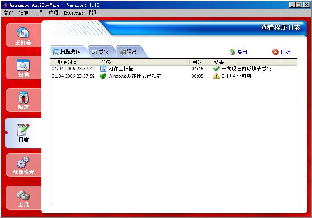Viewport: 312px width, 218px height.
Task: Select the 日志 notepad sidebar icon
Action: click(x=23, y=130)
